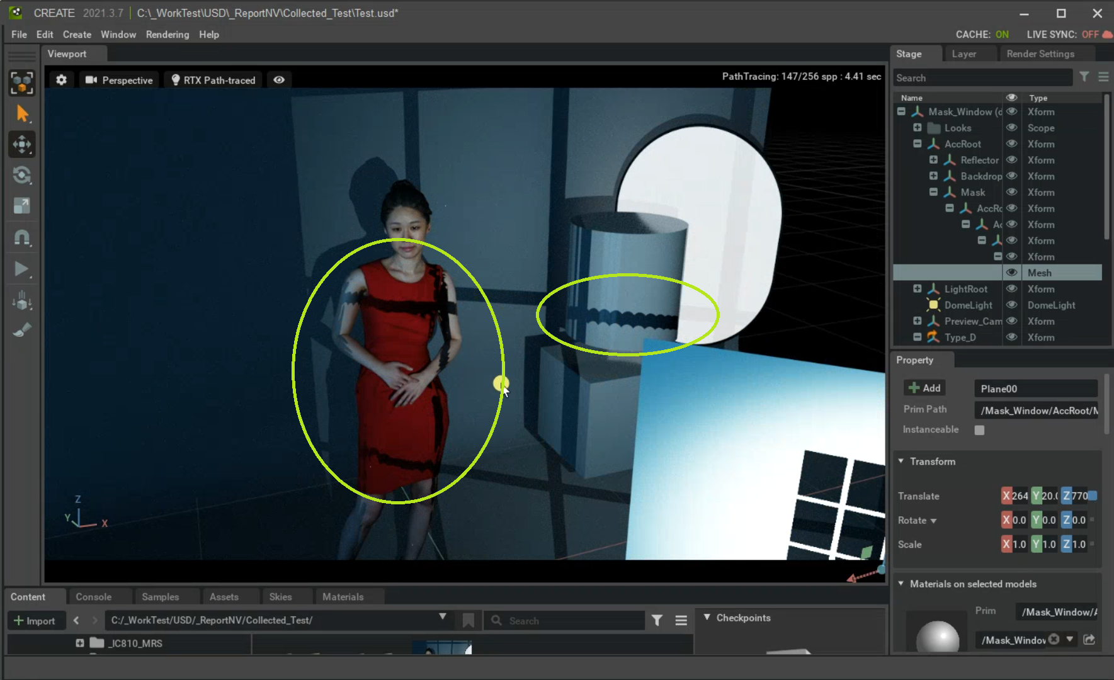
Task: Expand the Reflector tree node
Action: 933,160
